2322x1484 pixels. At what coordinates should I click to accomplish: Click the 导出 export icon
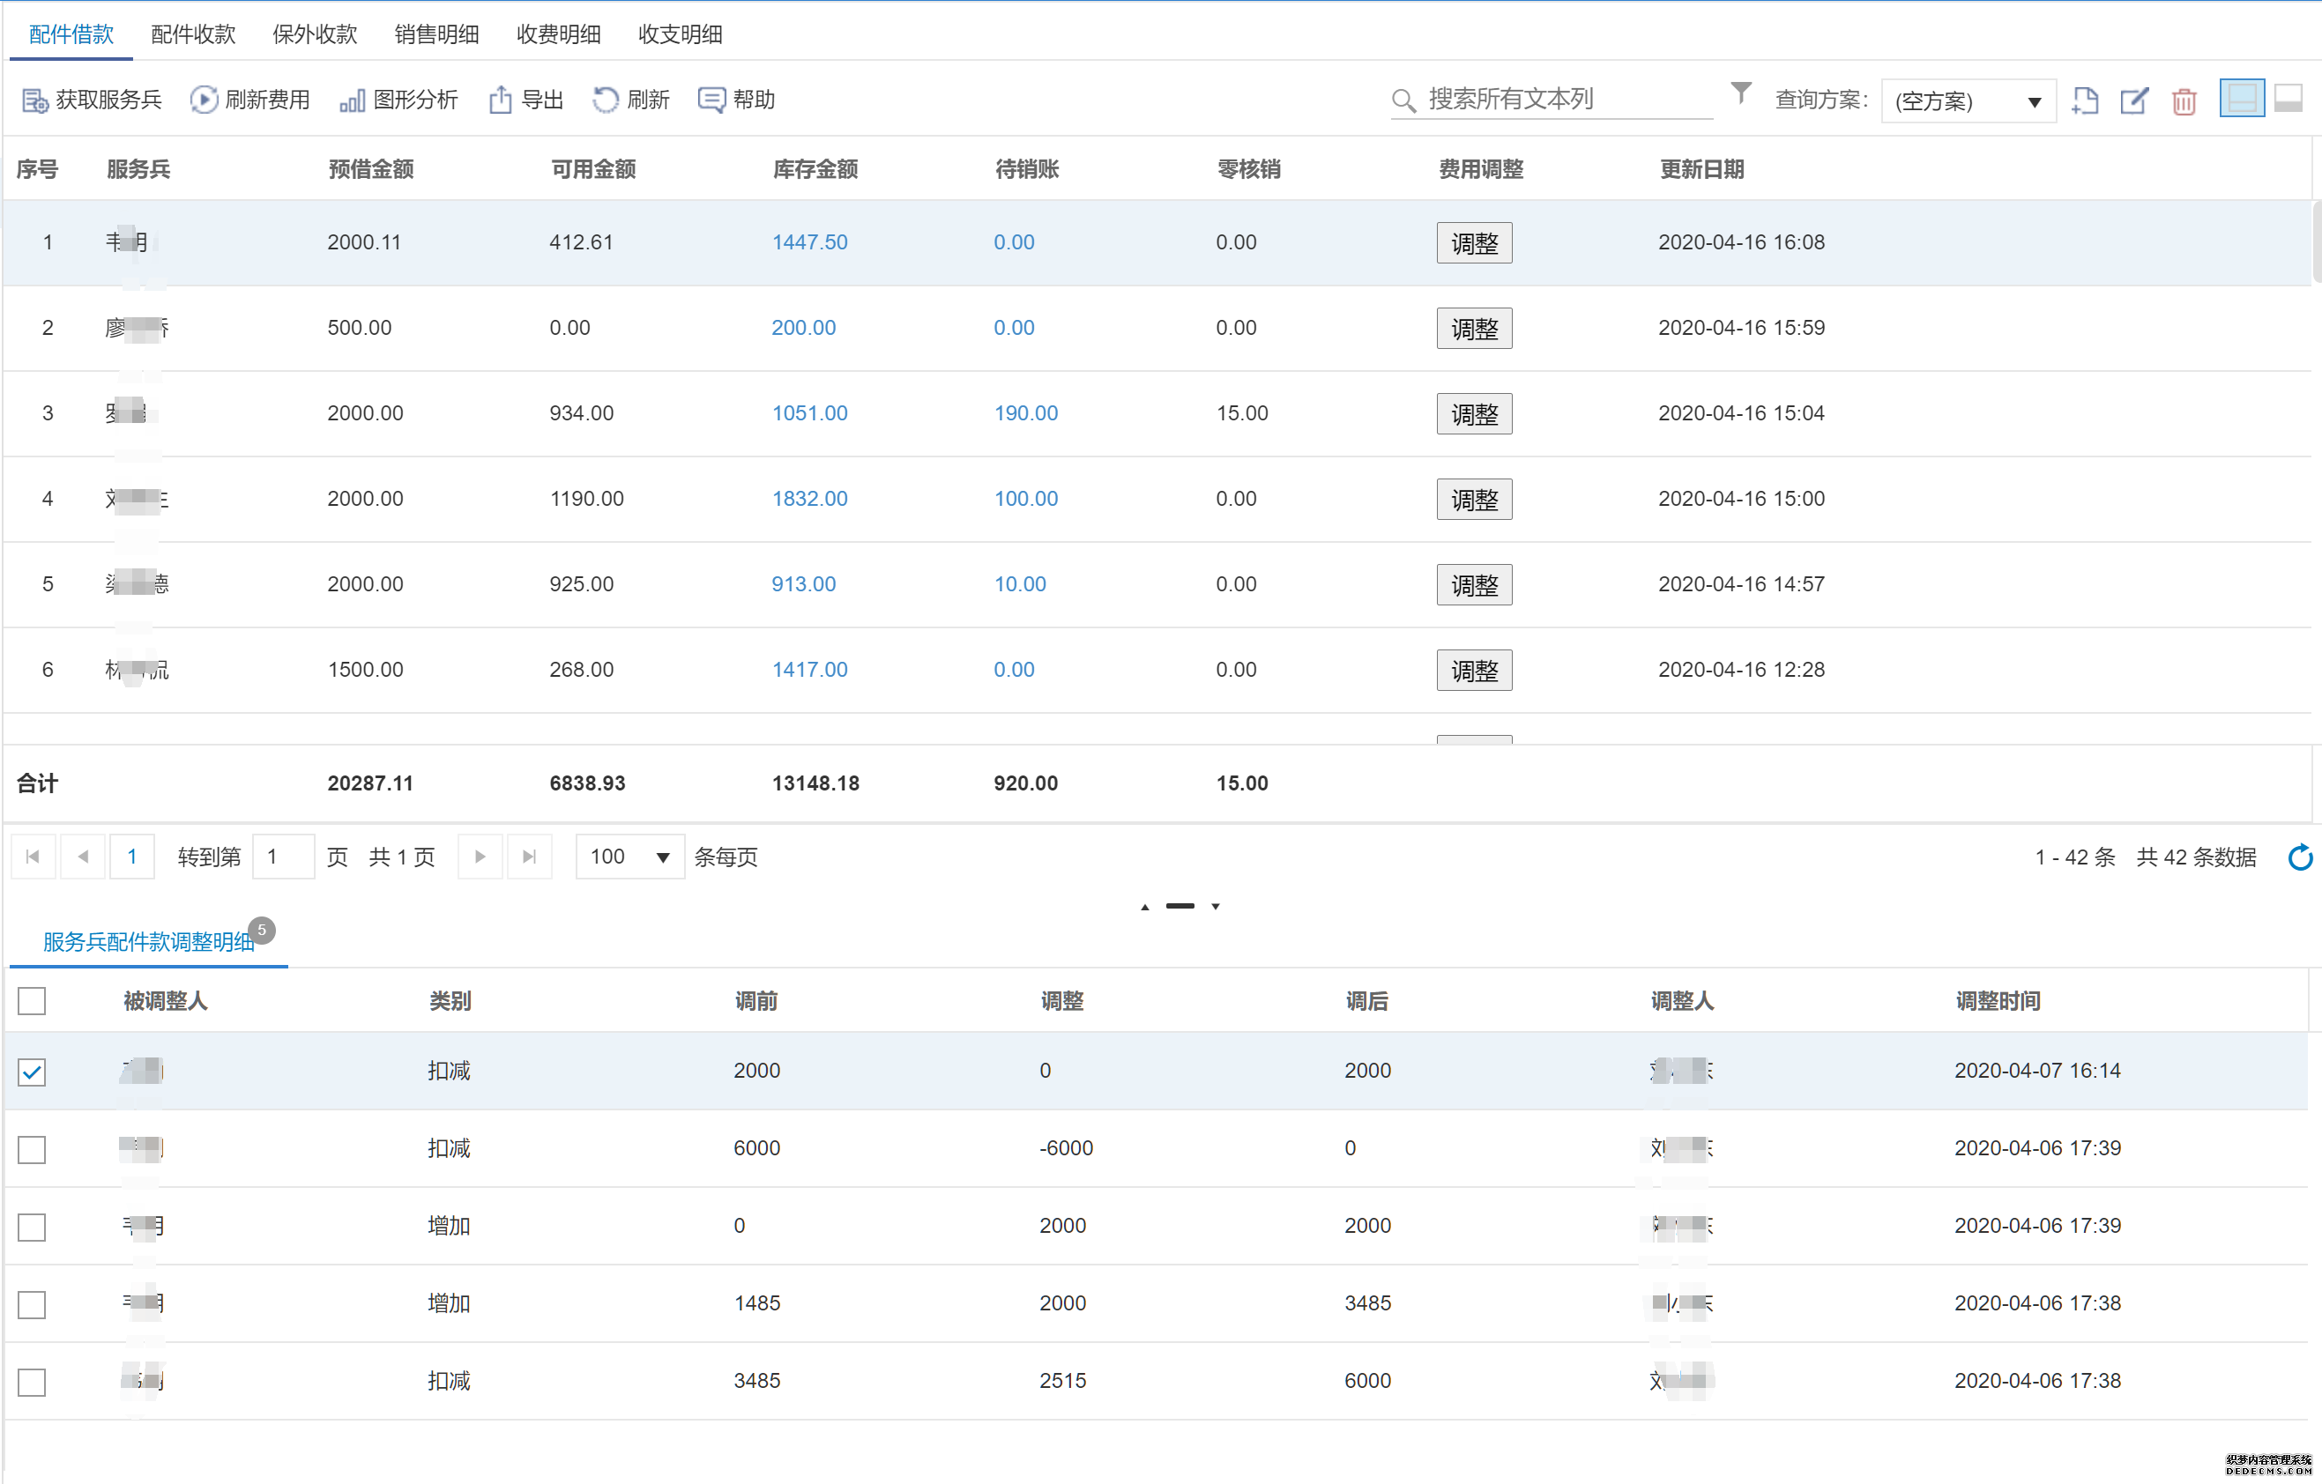pos(501,100)
